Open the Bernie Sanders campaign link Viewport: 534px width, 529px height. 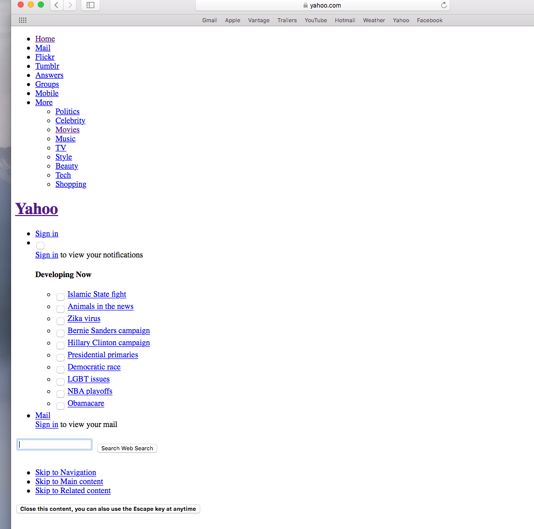(x=108, y=331)
